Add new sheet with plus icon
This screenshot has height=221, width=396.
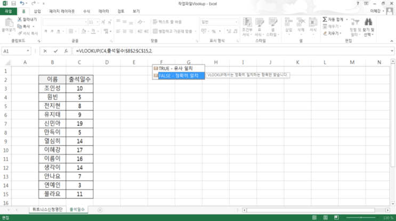[100, 210]
